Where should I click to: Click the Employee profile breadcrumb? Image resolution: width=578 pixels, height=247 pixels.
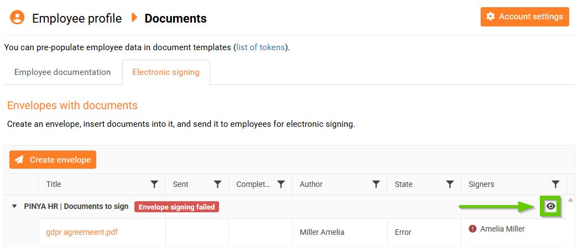pyautogui.click(x=77, y=18)
